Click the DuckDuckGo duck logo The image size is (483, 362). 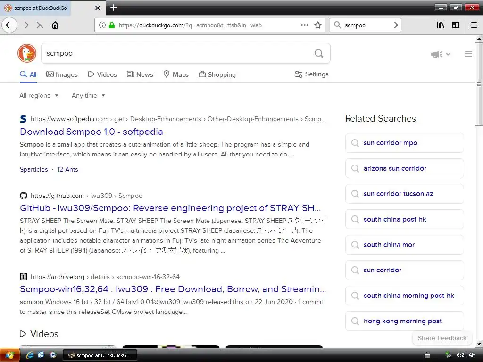(x=27, y=53)
